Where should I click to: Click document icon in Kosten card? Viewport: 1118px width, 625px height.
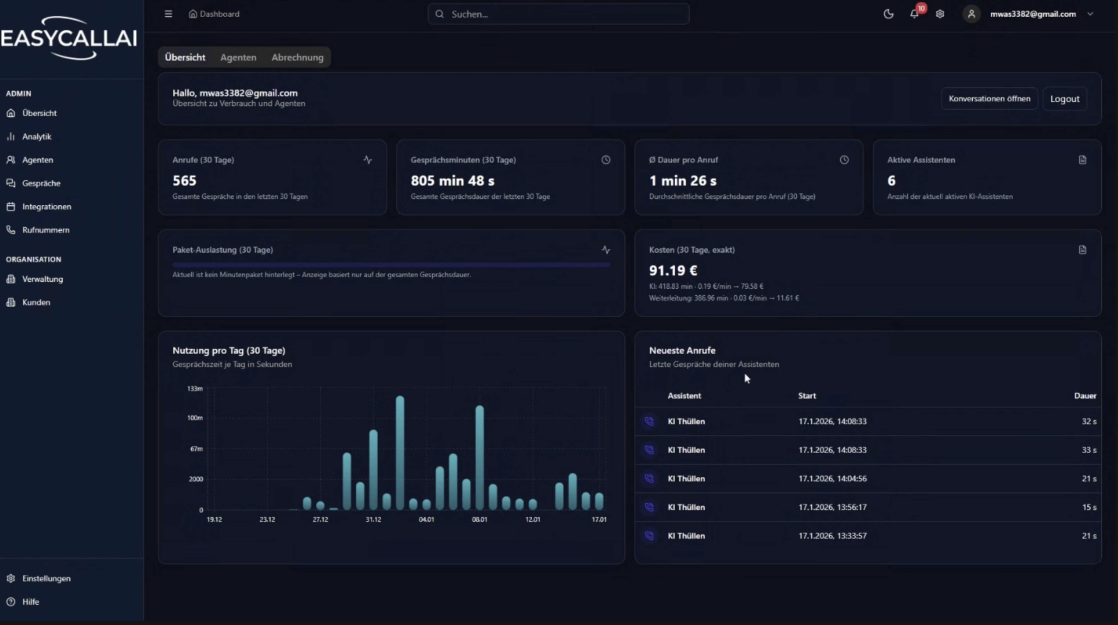coord(1082,250)
